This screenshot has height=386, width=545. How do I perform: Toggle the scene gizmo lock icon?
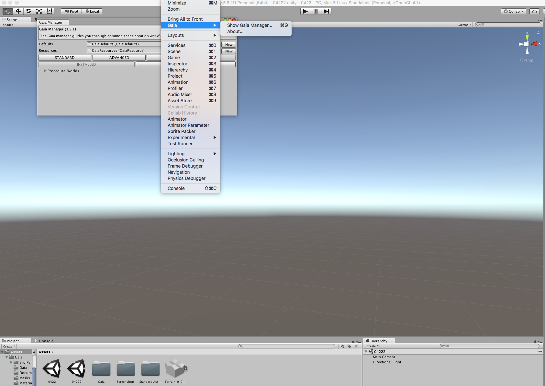click(x=538, y=33)
